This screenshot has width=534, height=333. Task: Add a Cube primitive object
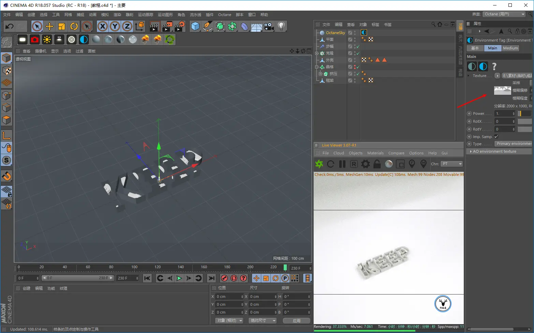(x=195, y=26)
